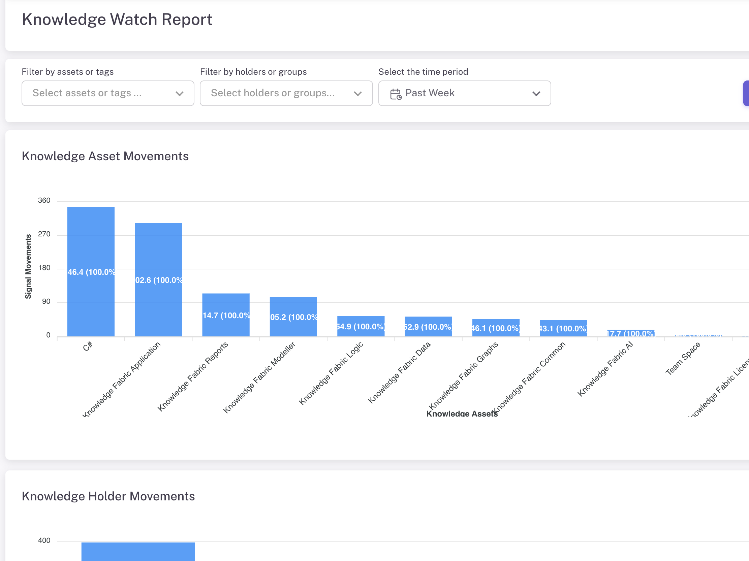Select the Knowledge Fabric Logic bar

361,326
